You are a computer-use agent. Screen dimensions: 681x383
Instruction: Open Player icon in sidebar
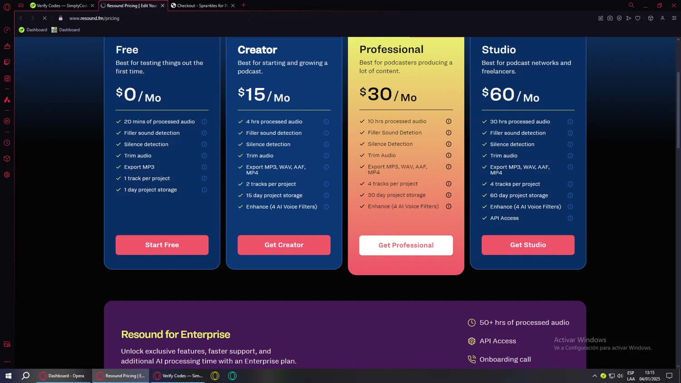pyautogui.click(x=7, y=121)
